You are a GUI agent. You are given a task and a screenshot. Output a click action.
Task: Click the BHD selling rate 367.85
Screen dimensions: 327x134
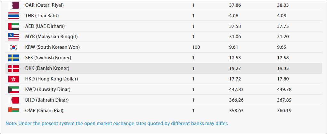(284, 100)
